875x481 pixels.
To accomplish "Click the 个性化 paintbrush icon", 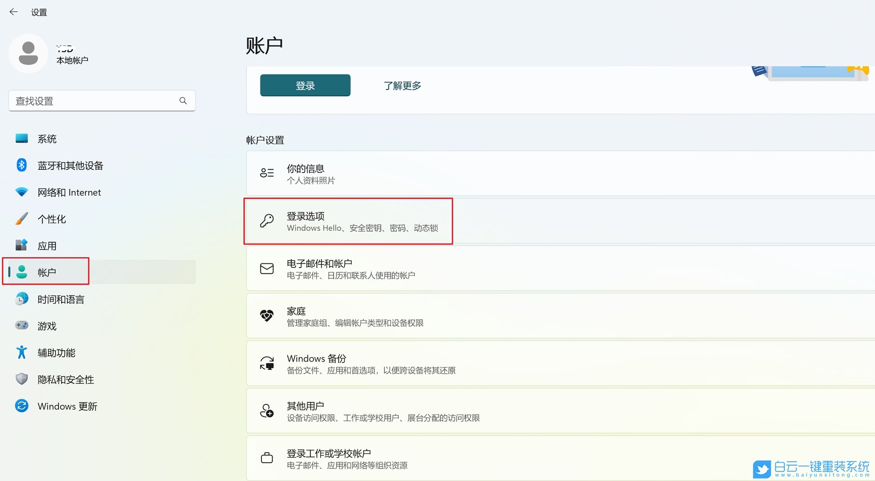I will [21, 219].
